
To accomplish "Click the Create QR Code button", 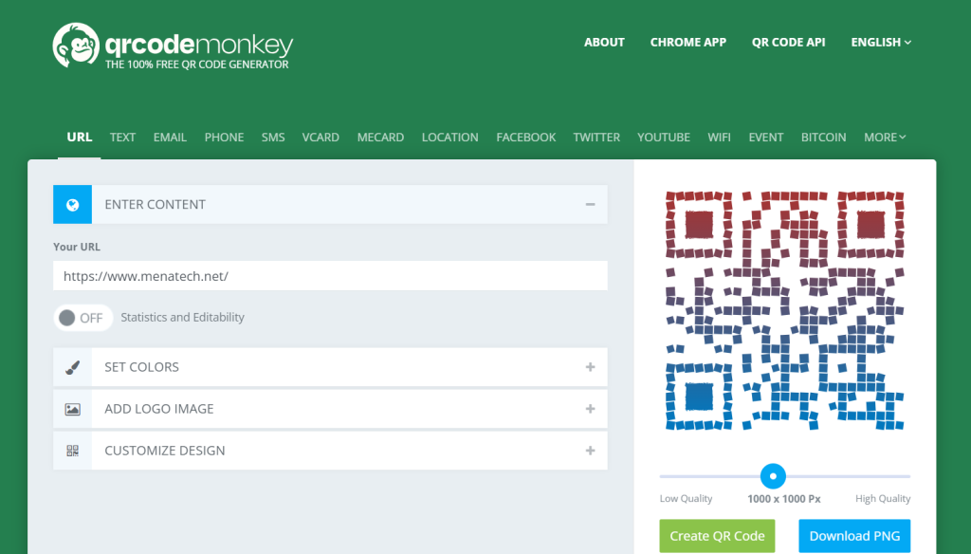I will click(x=717, y=536).
